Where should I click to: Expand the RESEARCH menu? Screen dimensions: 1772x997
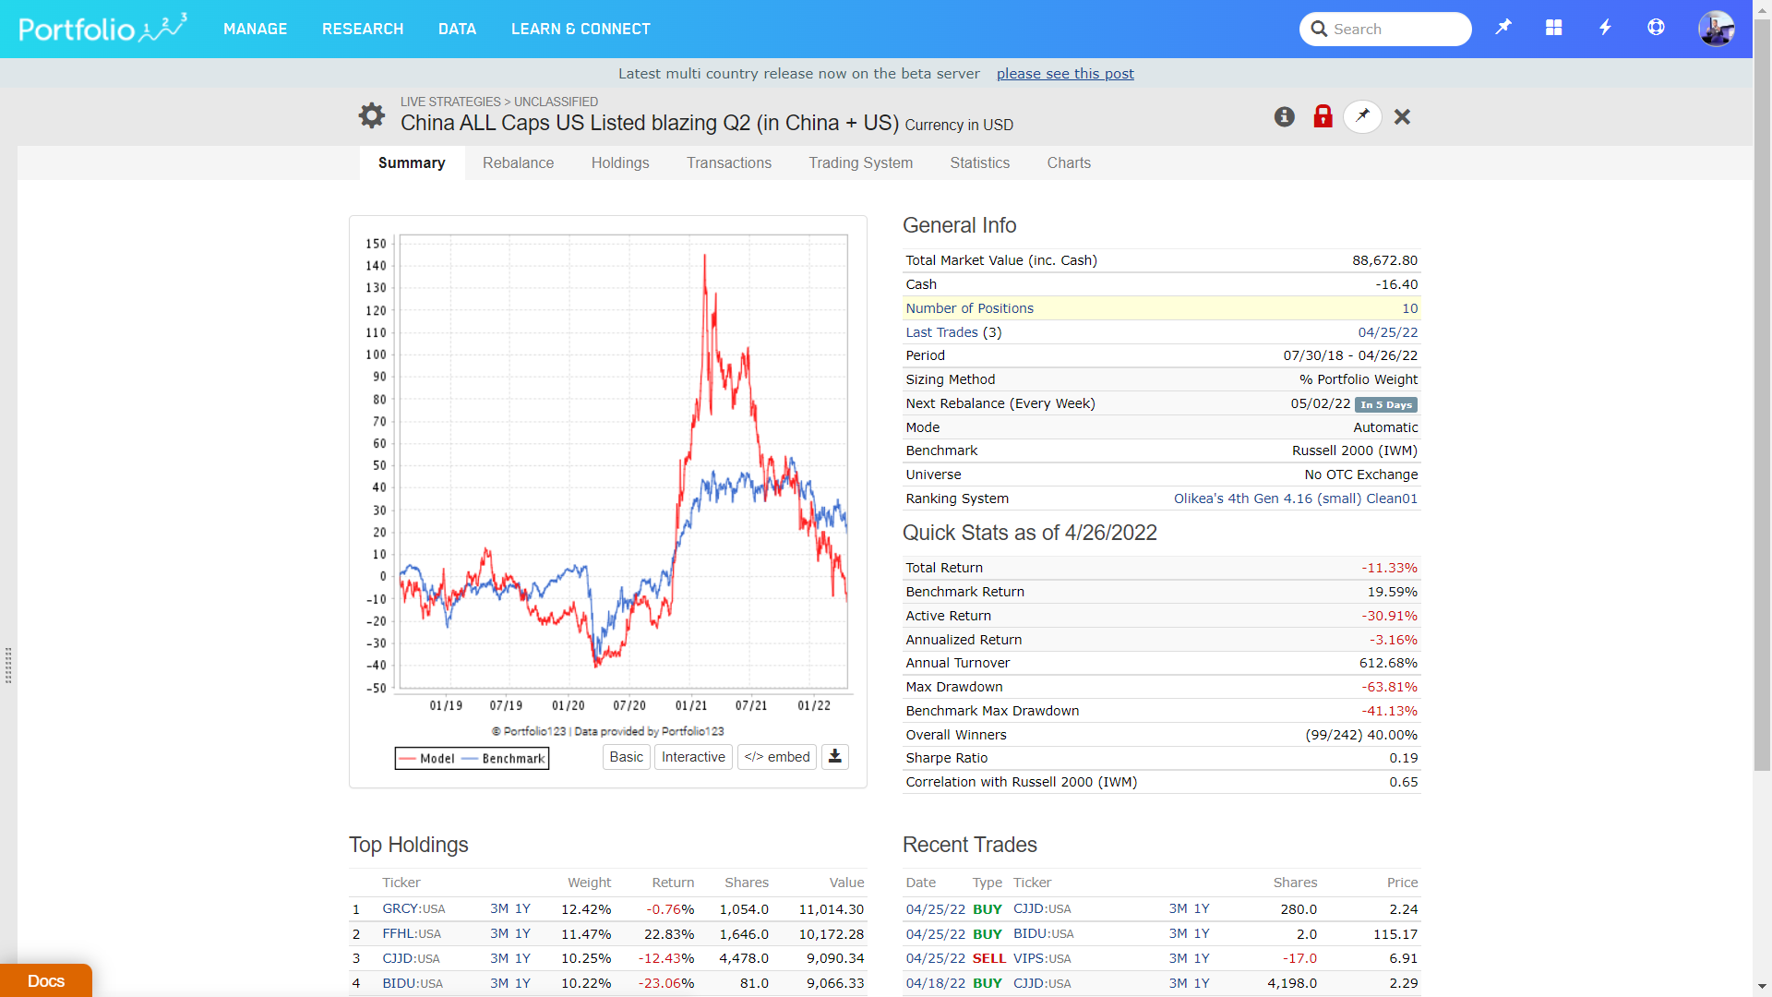(x=363, y=29)
